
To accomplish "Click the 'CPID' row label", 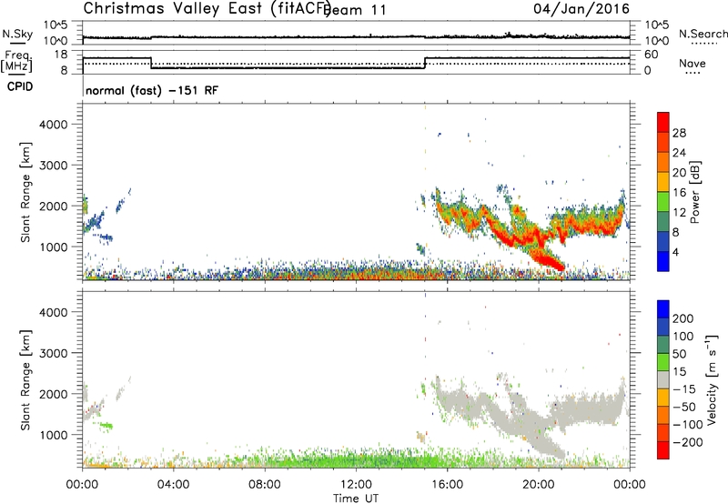I will [x=20, y=86].
